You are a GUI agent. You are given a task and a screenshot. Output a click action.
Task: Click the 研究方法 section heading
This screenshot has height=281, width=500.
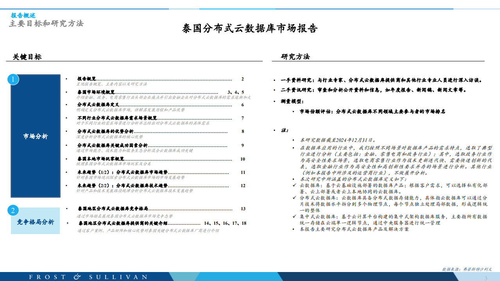295,57
